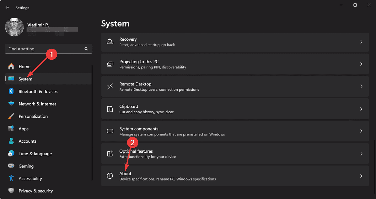Image resolution: width=376 pixels, height=199 pixels.
Task: Click the Gaming controller icon
Action: coord(11,166)
